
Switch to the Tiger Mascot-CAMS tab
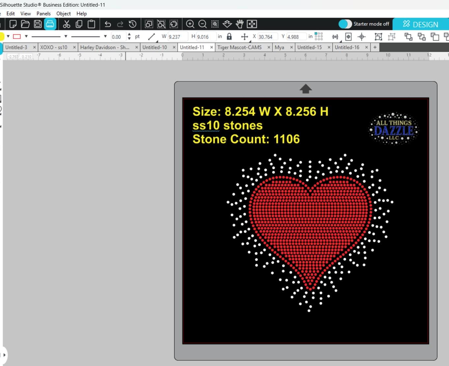[x=239, y=47]
